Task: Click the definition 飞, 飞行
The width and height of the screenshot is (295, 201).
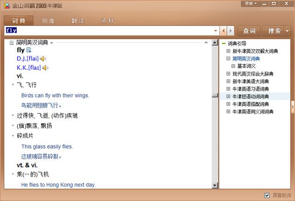Action: click(x=27, y=85)
